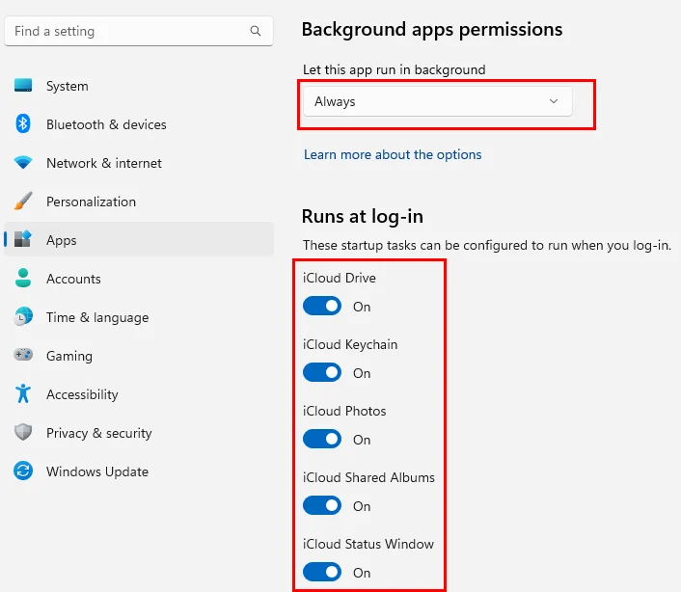681x592 pixels.
Task: Go to Gaming settings
Action: [x=139, y=356]
